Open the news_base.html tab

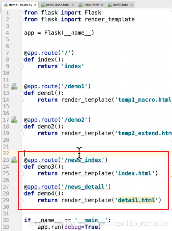pyautogui.click(x=57, y=5)
